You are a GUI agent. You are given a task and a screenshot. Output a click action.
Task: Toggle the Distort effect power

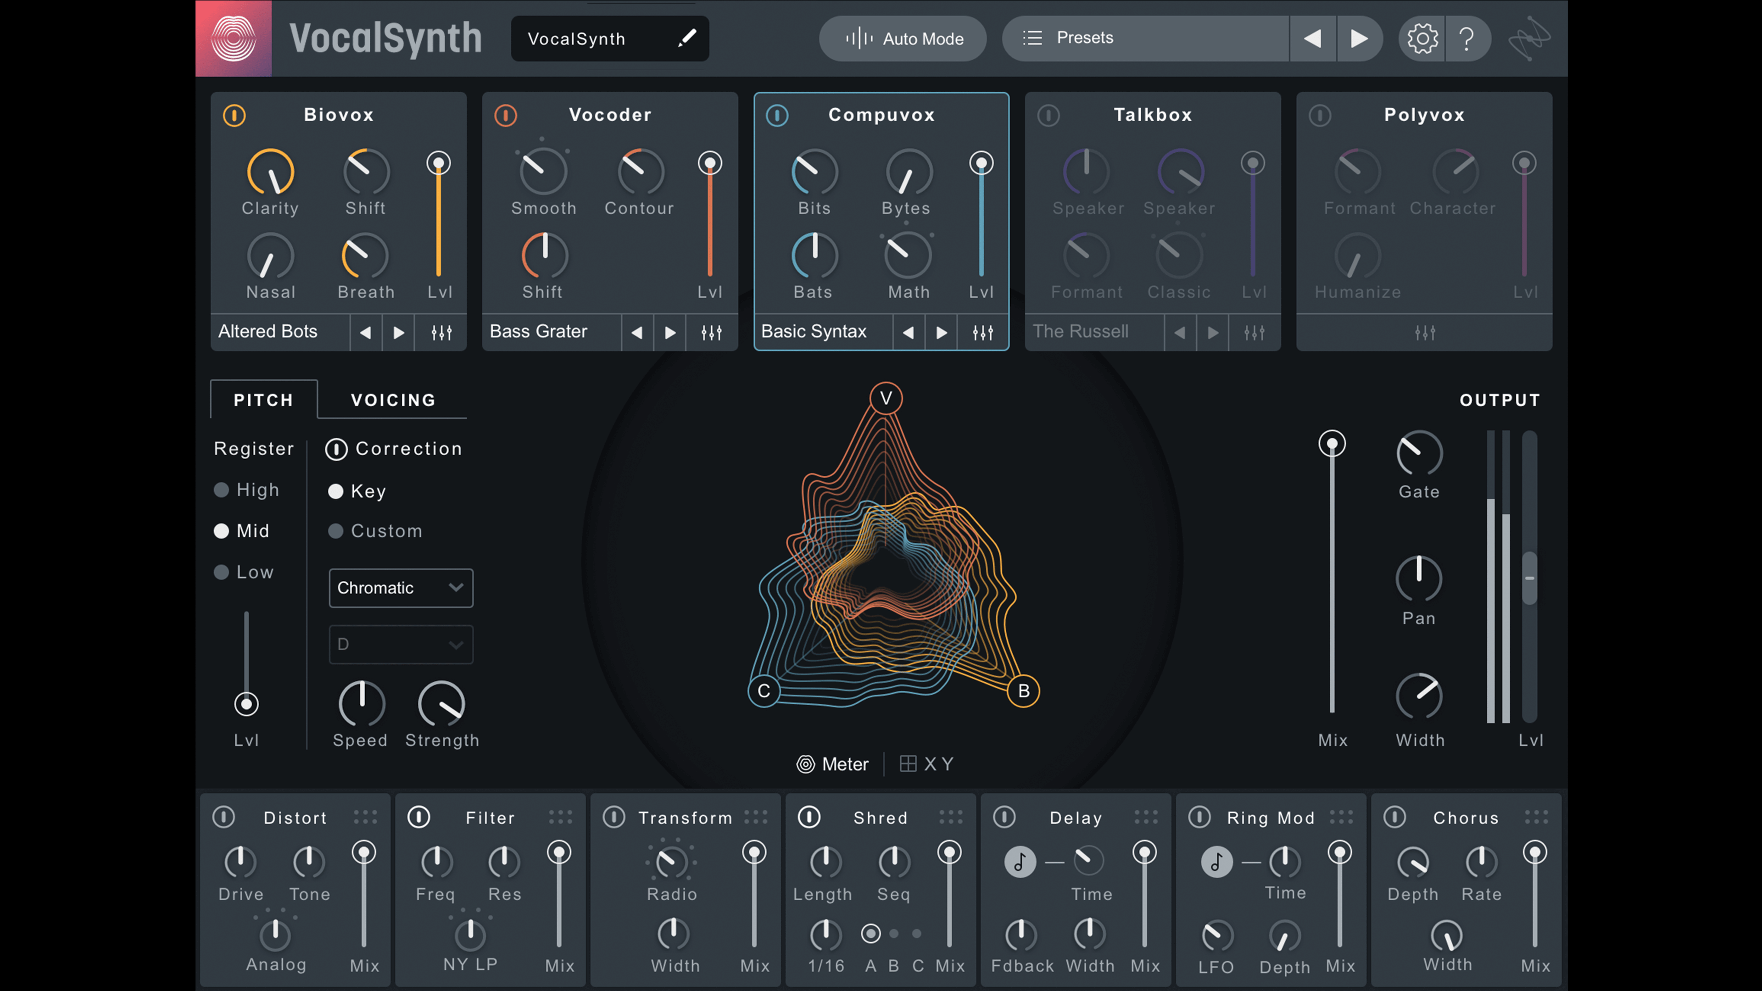coord(223,817)
